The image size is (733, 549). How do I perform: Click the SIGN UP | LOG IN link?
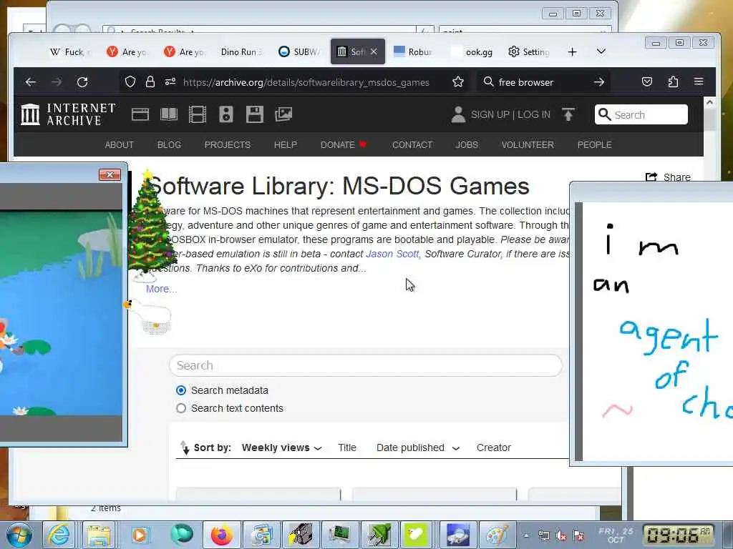(x=510, y=114)
